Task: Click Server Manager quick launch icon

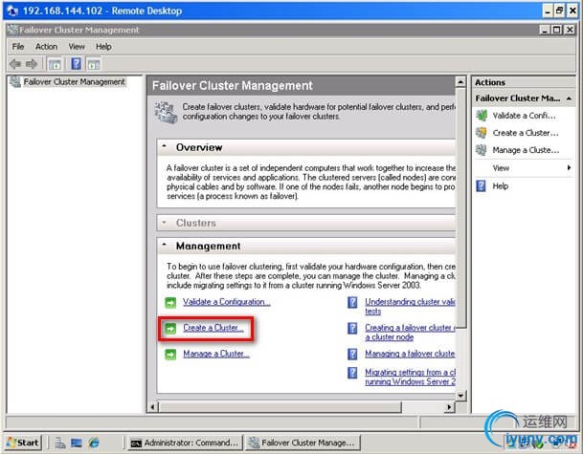Action: click(x=60, y=443)
